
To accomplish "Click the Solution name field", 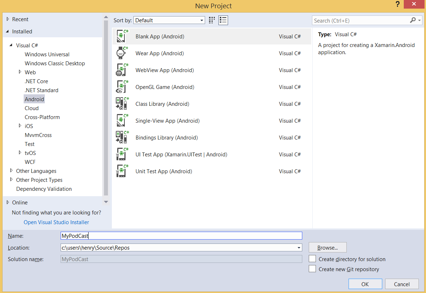I will click(x=181, y=259).
